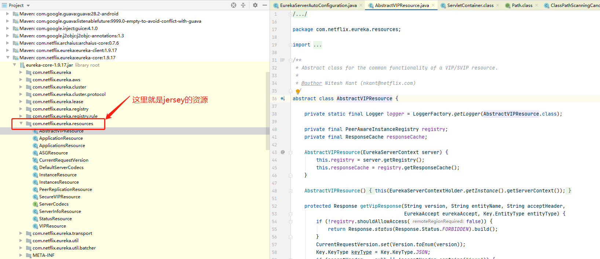
Task: Hide the Project panel with minimize icon
Action: click(x=265, y=5)
